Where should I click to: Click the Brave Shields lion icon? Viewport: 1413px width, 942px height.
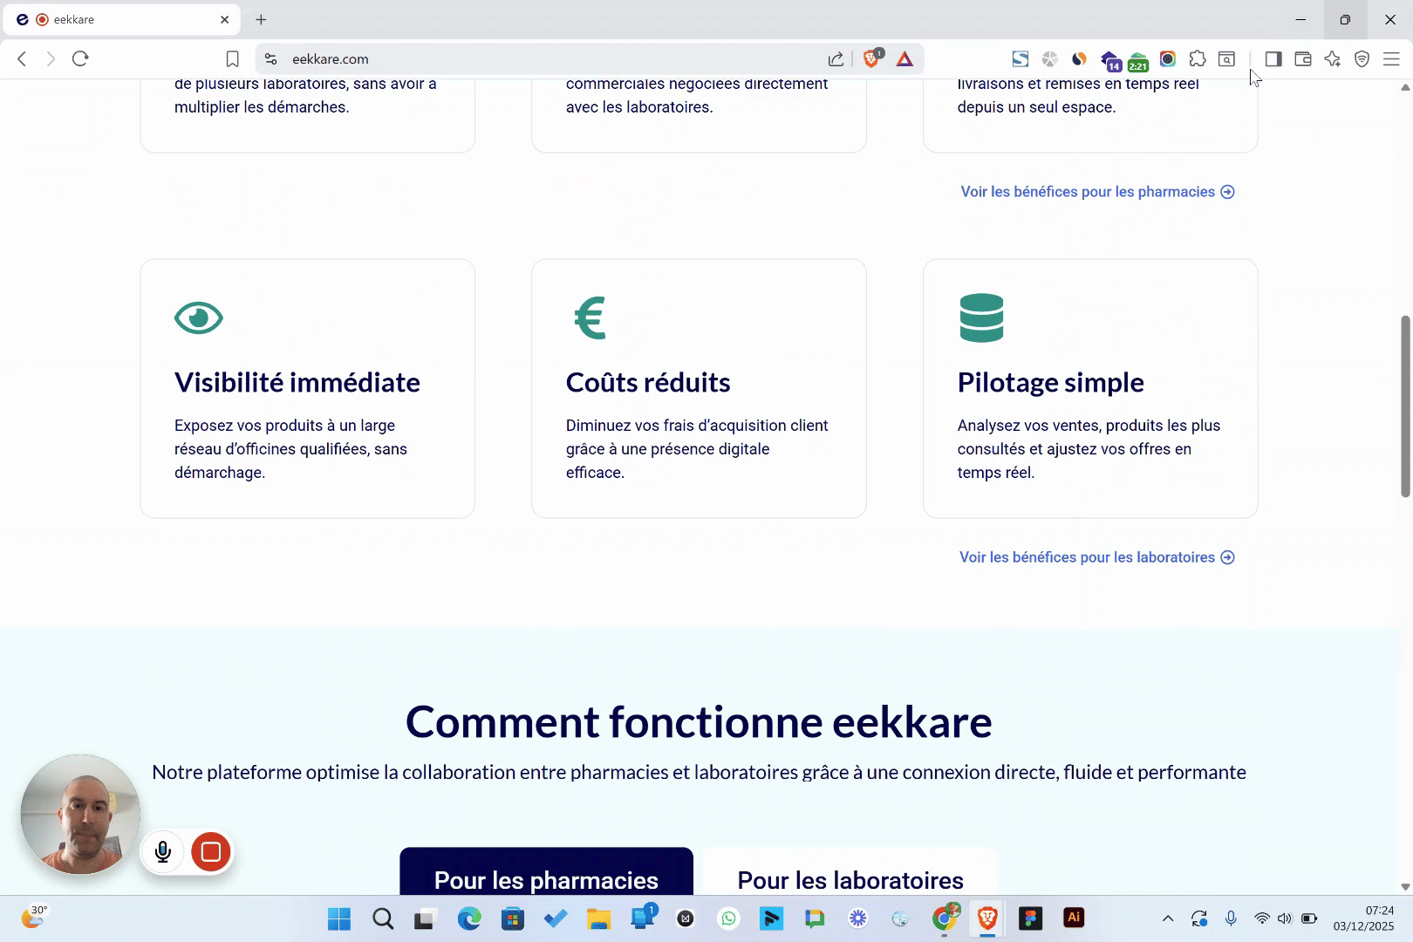871,58
